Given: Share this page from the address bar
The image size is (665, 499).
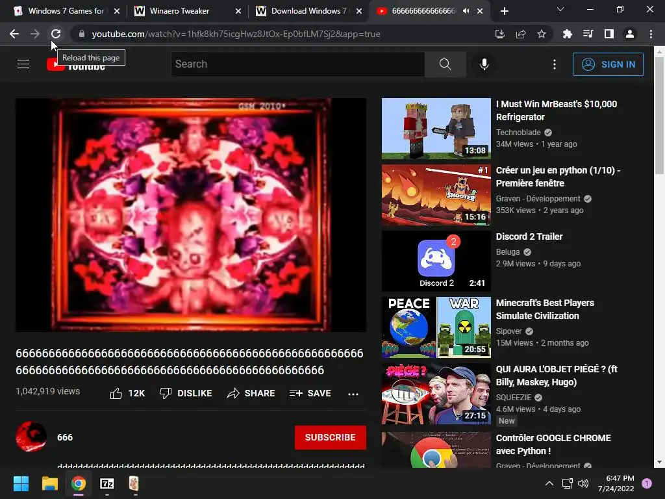Looking at the screenshot, I should click(521, 34).
